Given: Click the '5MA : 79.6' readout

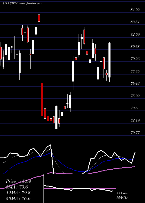Looking at the screenshot, I should 17,187.
